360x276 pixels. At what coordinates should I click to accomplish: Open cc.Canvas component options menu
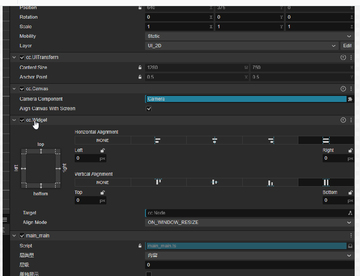351,89
